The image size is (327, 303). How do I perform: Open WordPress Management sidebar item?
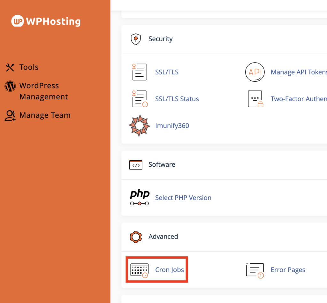(43, 91)
